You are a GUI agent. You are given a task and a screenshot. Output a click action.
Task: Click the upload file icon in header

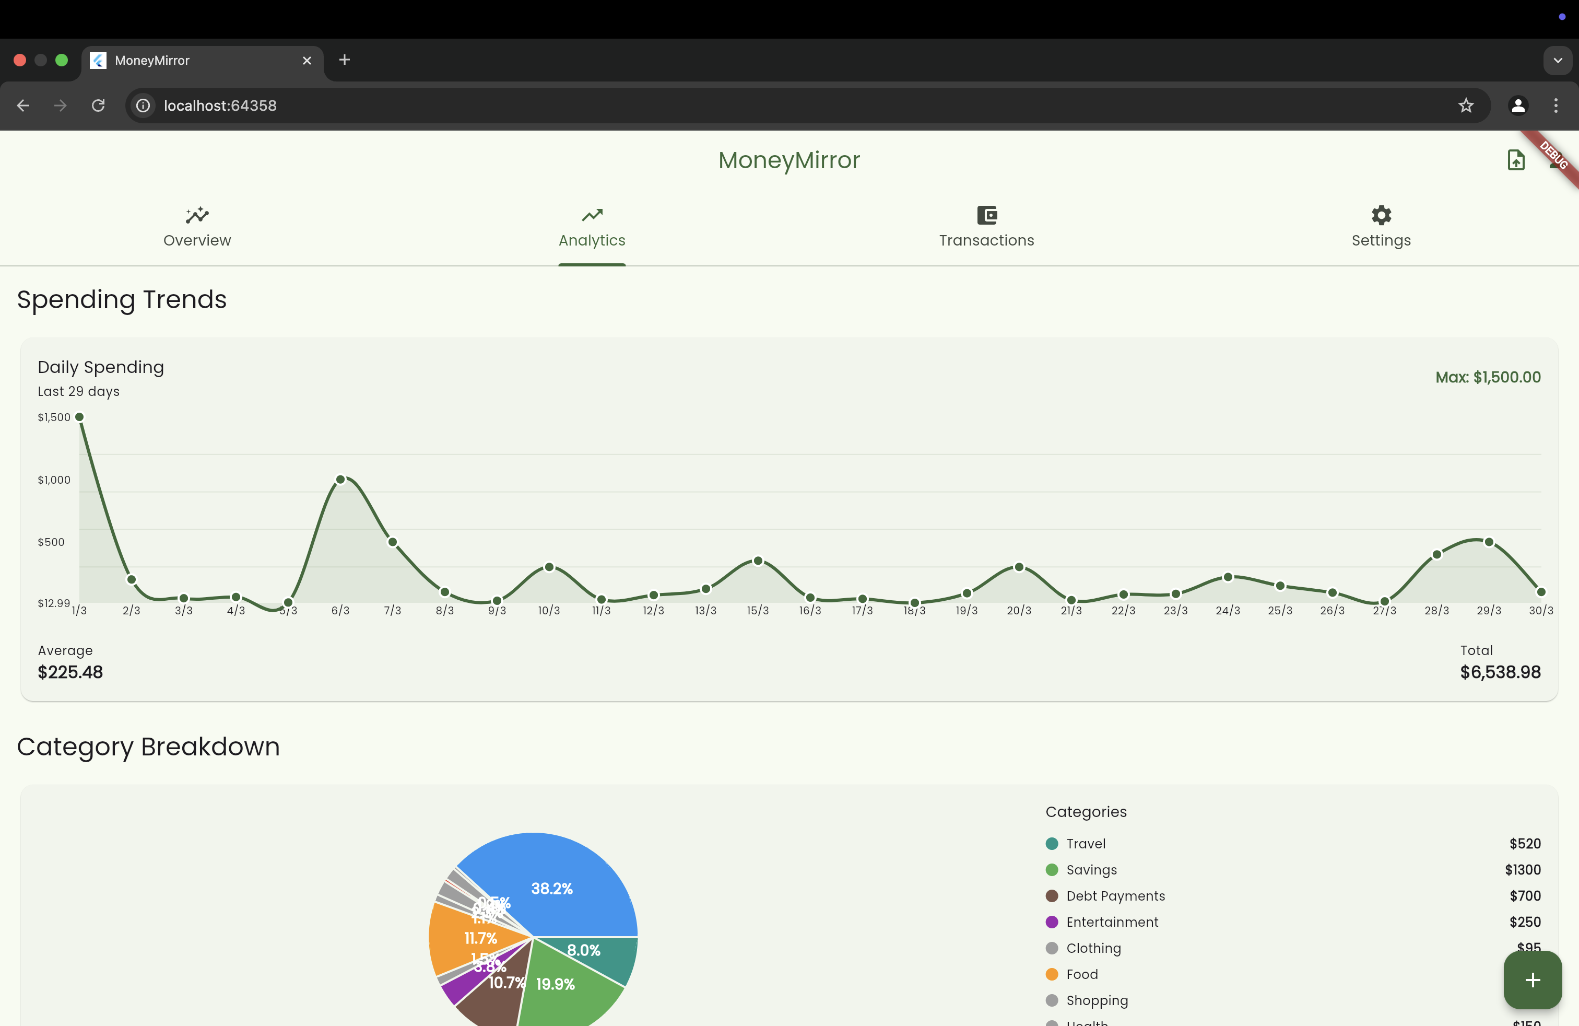[1516, 160]
